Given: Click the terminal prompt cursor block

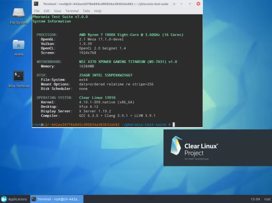Looking at the screenshot, I should tap(174, 125).
